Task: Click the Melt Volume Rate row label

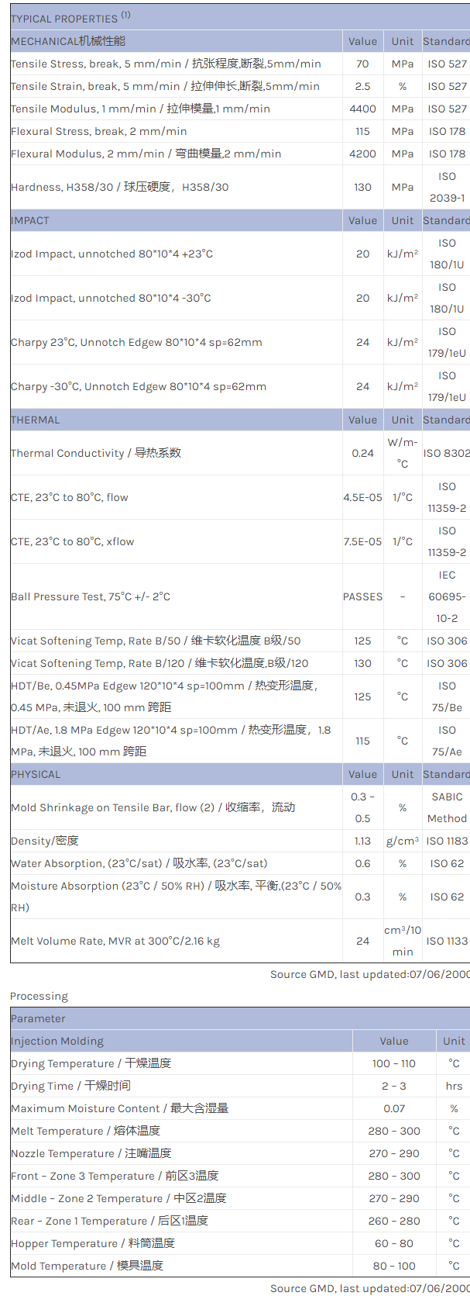Action: pyautogui.click(x=115, y=941)
